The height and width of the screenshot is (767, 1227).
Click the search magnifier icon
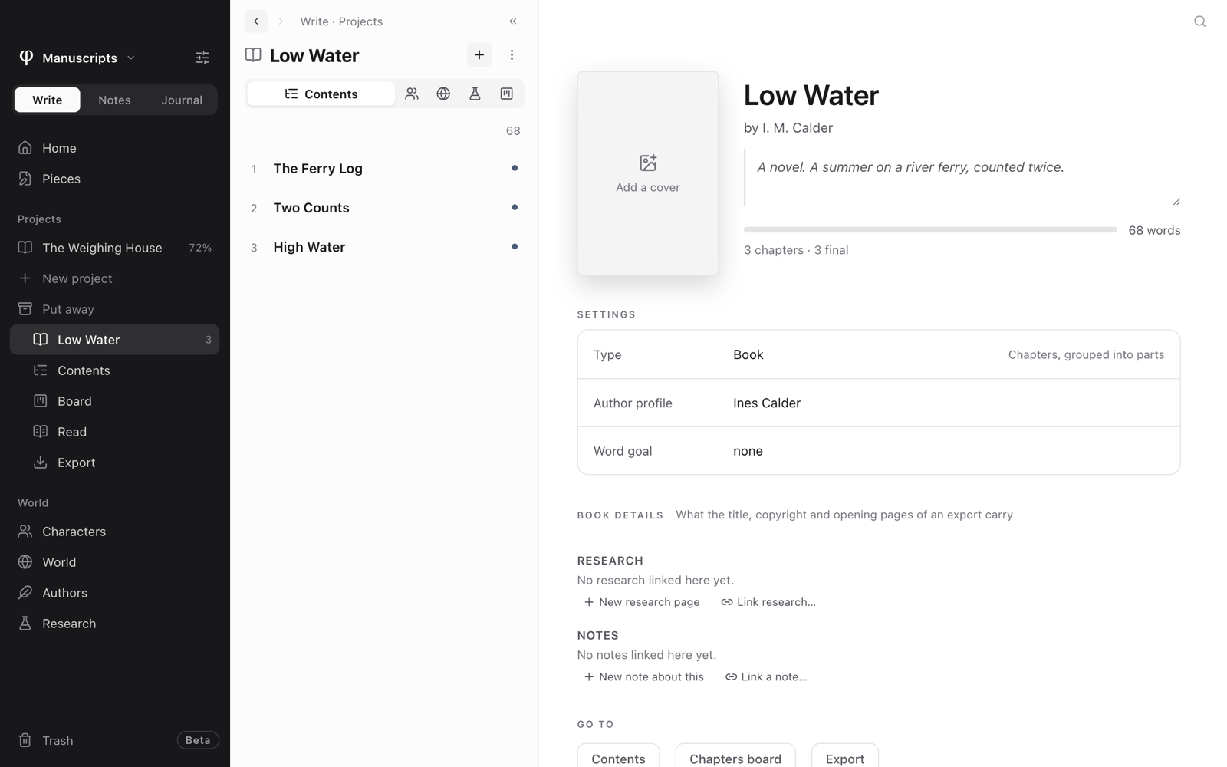(x=1200, y=21)
